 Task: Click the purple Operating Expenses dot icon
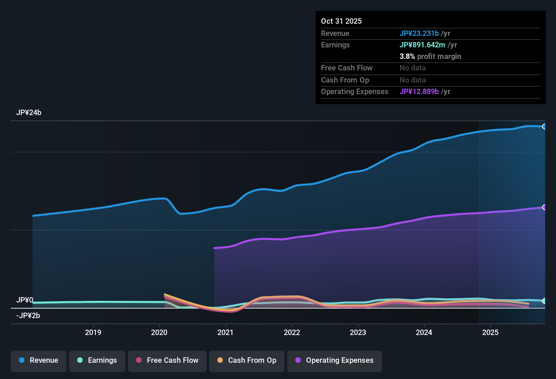(298, 360)
